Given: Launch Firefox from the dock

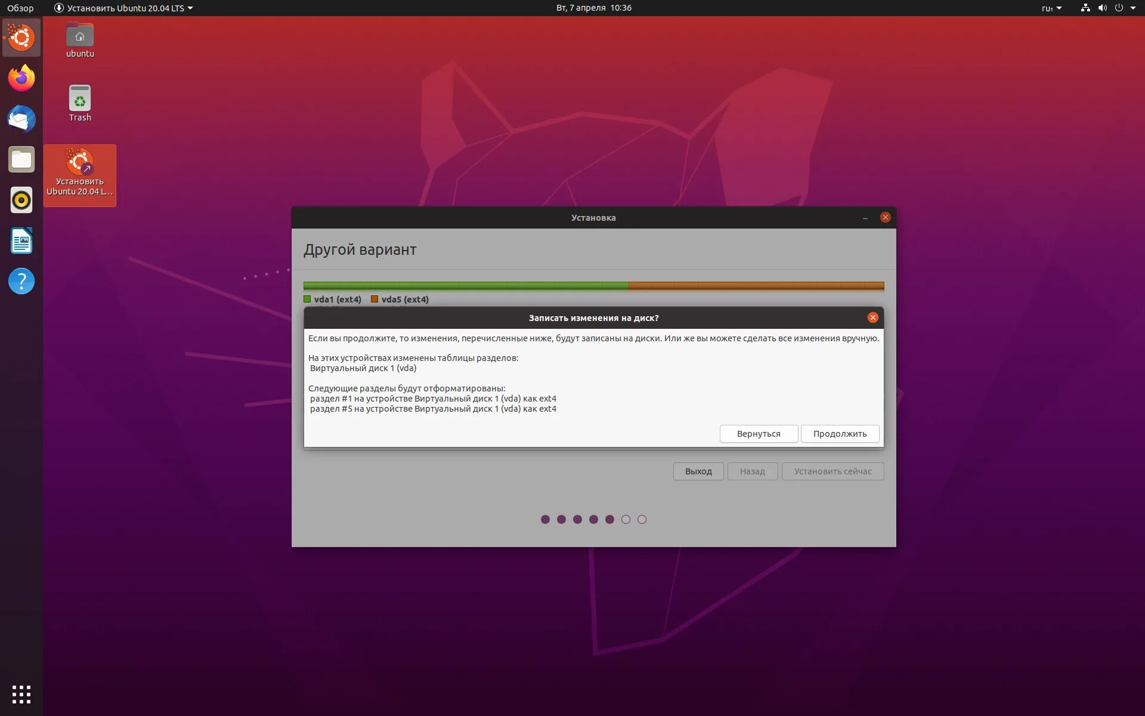Looking at the screenshot, I should [x=21, y=78].
